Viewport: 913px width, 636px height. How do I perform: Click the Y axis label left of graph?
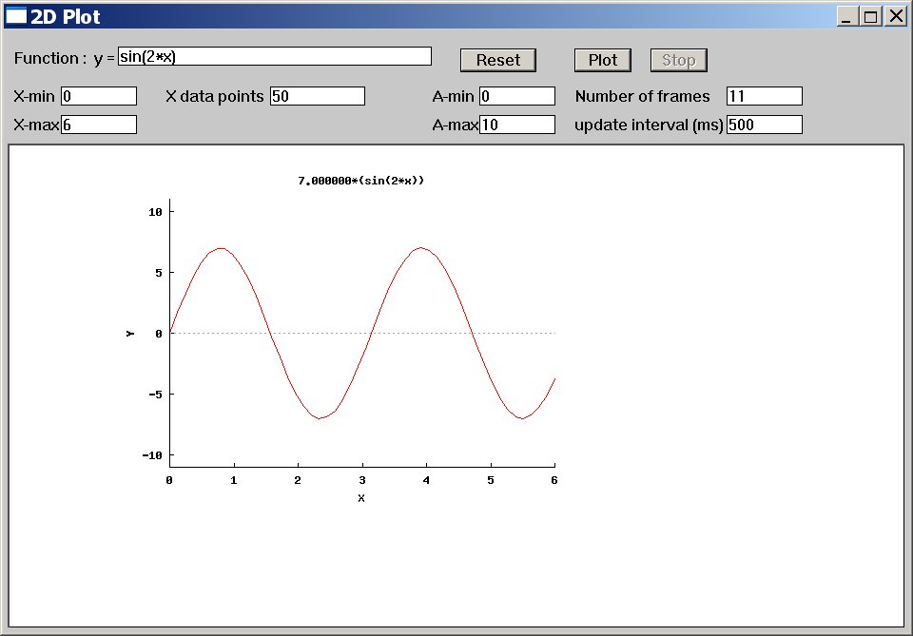coord(130,333)
